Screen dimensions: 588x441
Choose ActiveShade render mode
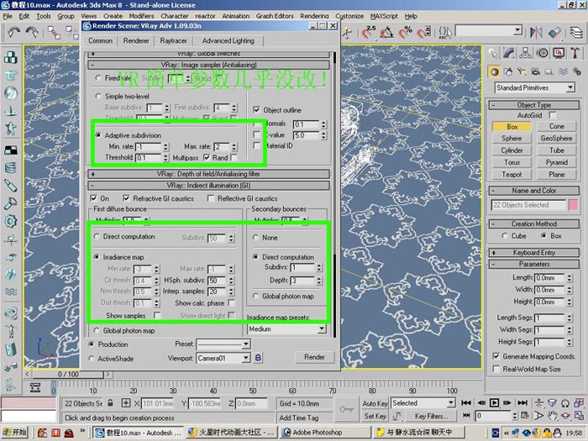click(91, 359)
